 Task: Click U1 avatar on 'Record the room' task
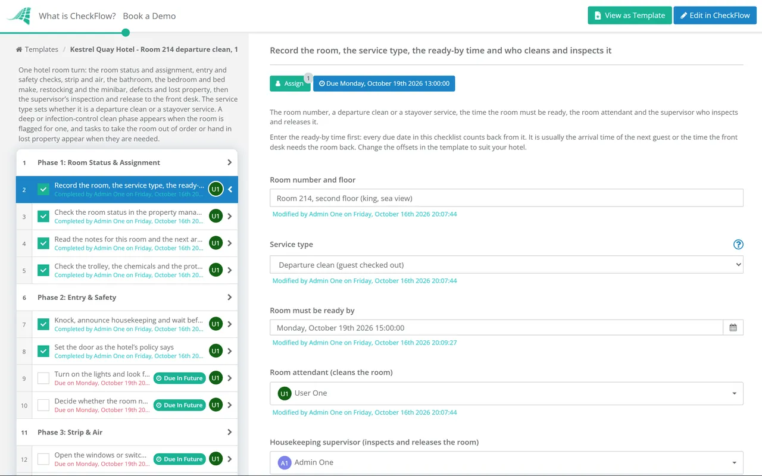[x=216, y=189]
